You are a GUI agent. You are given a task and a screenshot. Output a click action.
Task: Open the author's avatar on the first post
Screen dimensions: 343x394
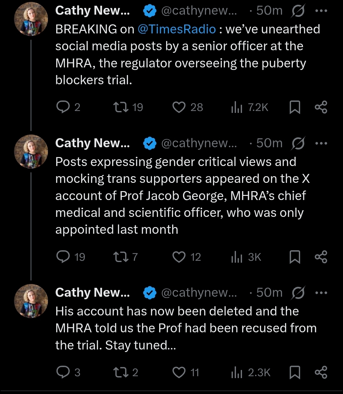click(31, 19)
